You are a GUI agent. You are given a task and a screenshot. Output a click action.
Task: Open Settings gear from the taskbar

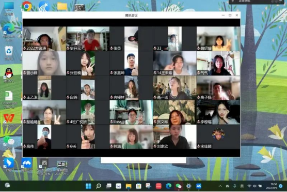(188, 186)
